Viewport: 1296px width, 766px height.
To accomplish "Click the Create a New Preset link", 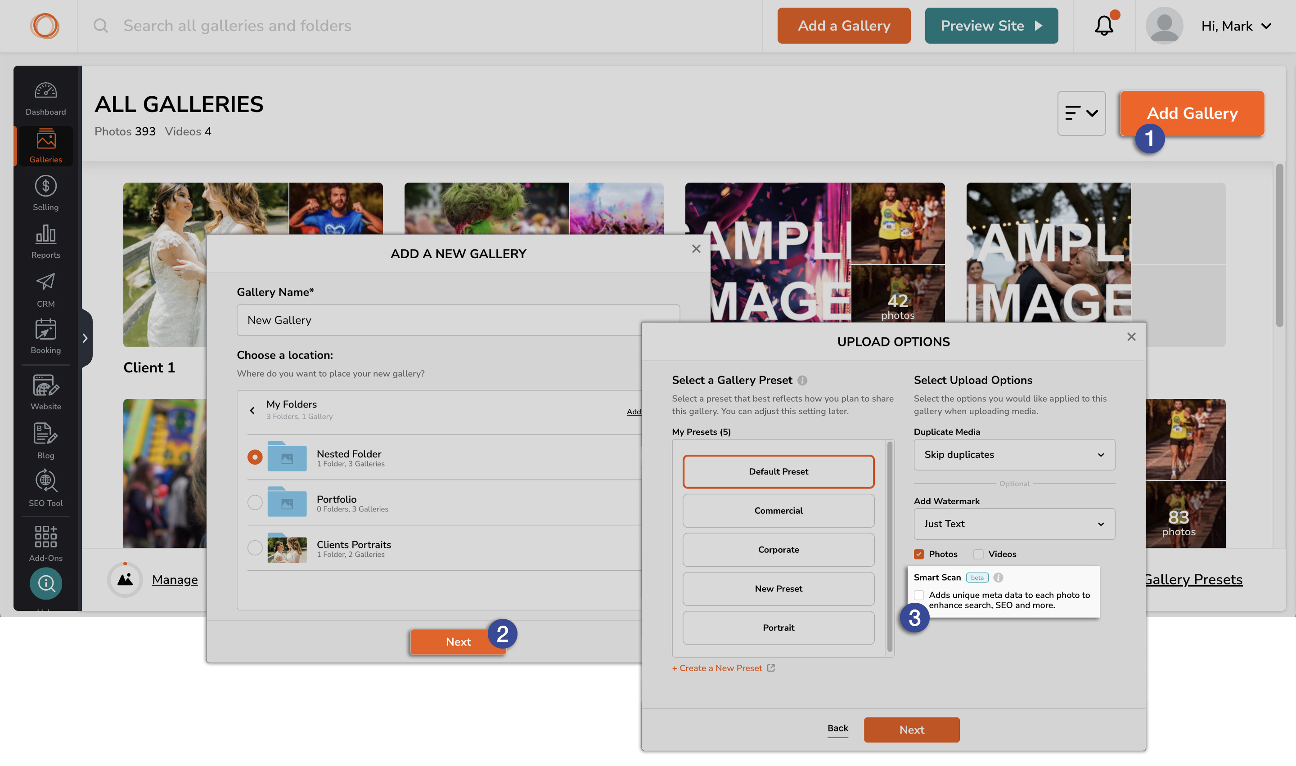I will pos(717,668).
